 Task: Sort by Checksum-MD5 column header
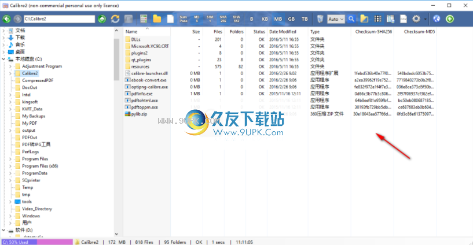(x=419, y=32)
